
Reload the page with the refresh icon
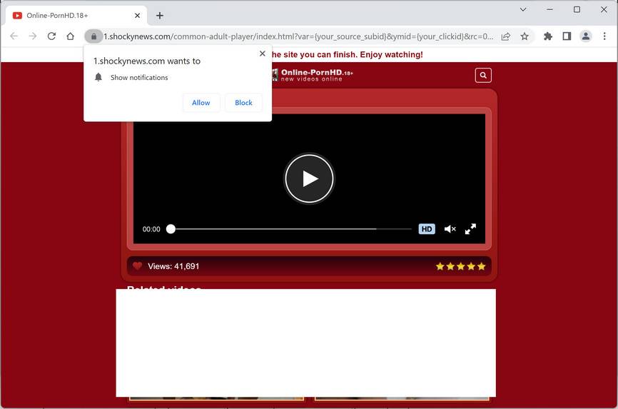(x=51, y=36)
